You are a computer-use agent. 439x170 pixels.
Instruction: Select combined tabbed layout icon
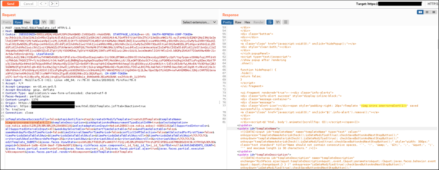pyautogui.click(x=434, y=12)
